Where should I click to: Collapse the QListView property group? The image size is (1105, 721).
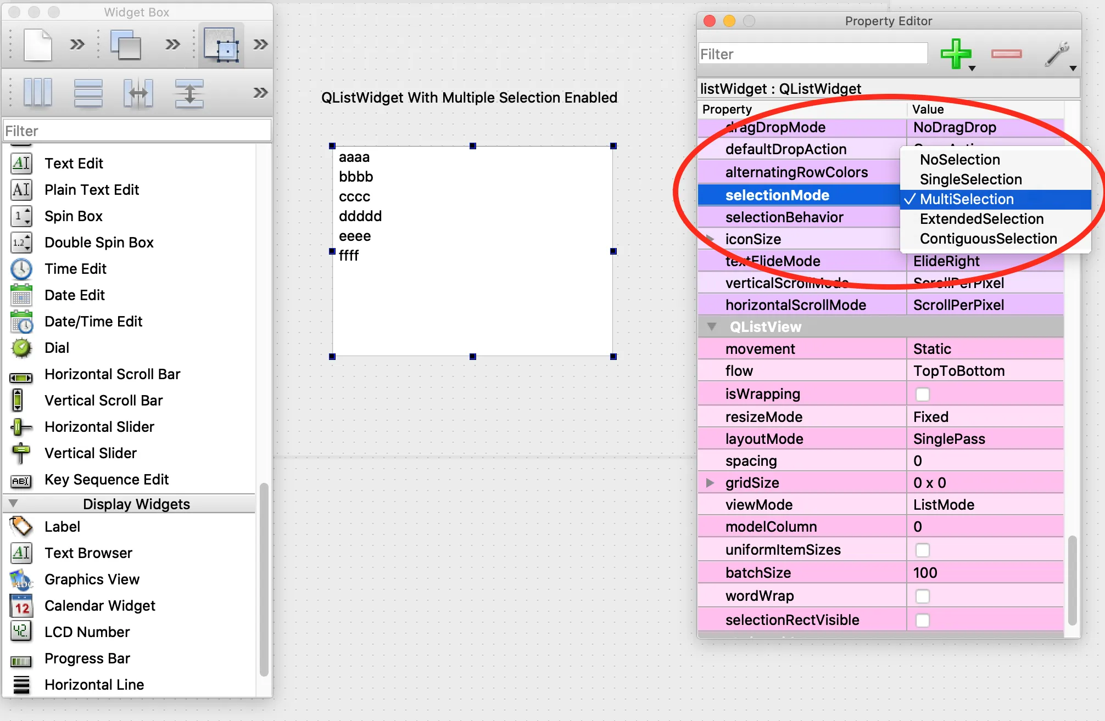pyautogui.click(x=712, y=327)
